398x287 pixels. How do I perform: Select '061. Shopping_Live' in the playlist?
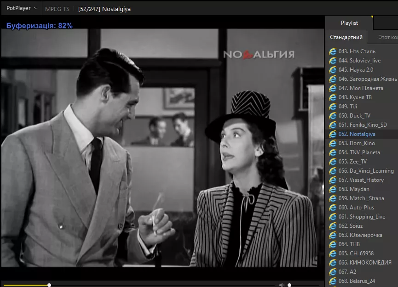click(362, 217)
